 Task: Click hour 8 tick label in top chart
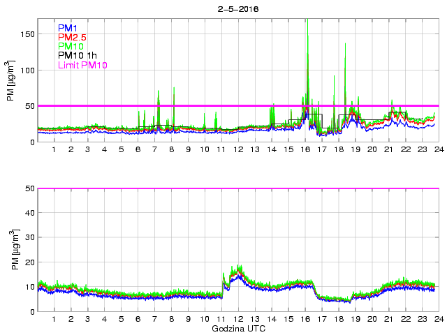pyautogui.click(x=170, y=150)
